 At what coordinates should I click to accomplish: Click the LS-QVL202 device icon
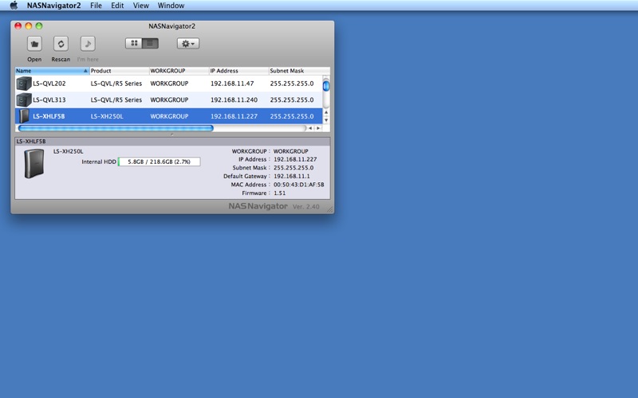pos(24,84)
